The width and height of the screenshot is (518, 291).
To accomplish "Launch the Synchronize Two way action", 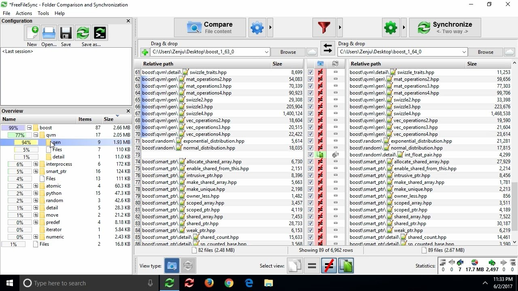I will pos(445,27).
